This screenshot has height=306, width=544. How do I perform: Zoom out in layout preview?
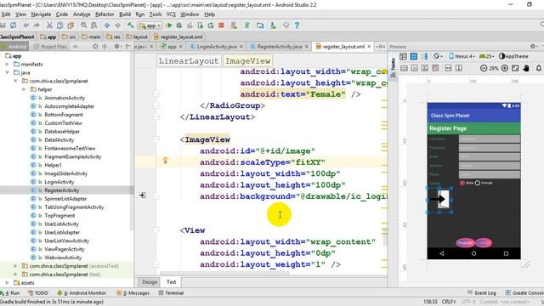(484, 68)
